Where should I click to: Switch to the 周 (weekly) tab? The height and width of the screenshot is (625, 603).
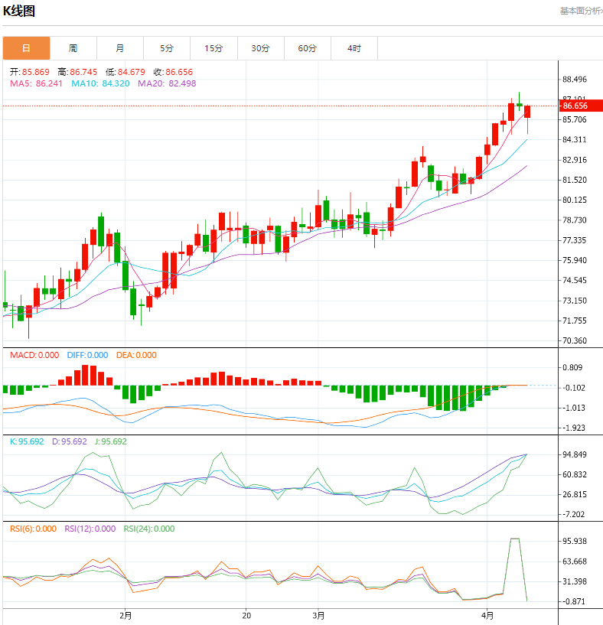tap(73, 48)
